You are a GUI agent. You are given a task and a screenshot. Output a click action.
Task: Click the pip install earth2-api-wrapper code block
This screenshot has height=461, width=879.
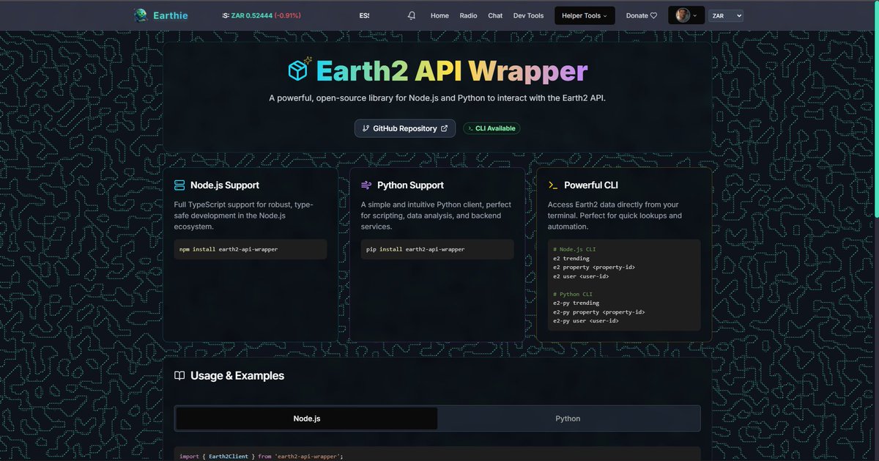(437, 249)
